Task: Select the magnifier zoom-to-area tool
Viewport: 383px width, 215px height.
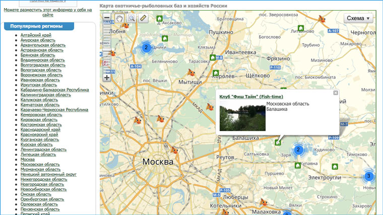Action: [x=131, y=18]
